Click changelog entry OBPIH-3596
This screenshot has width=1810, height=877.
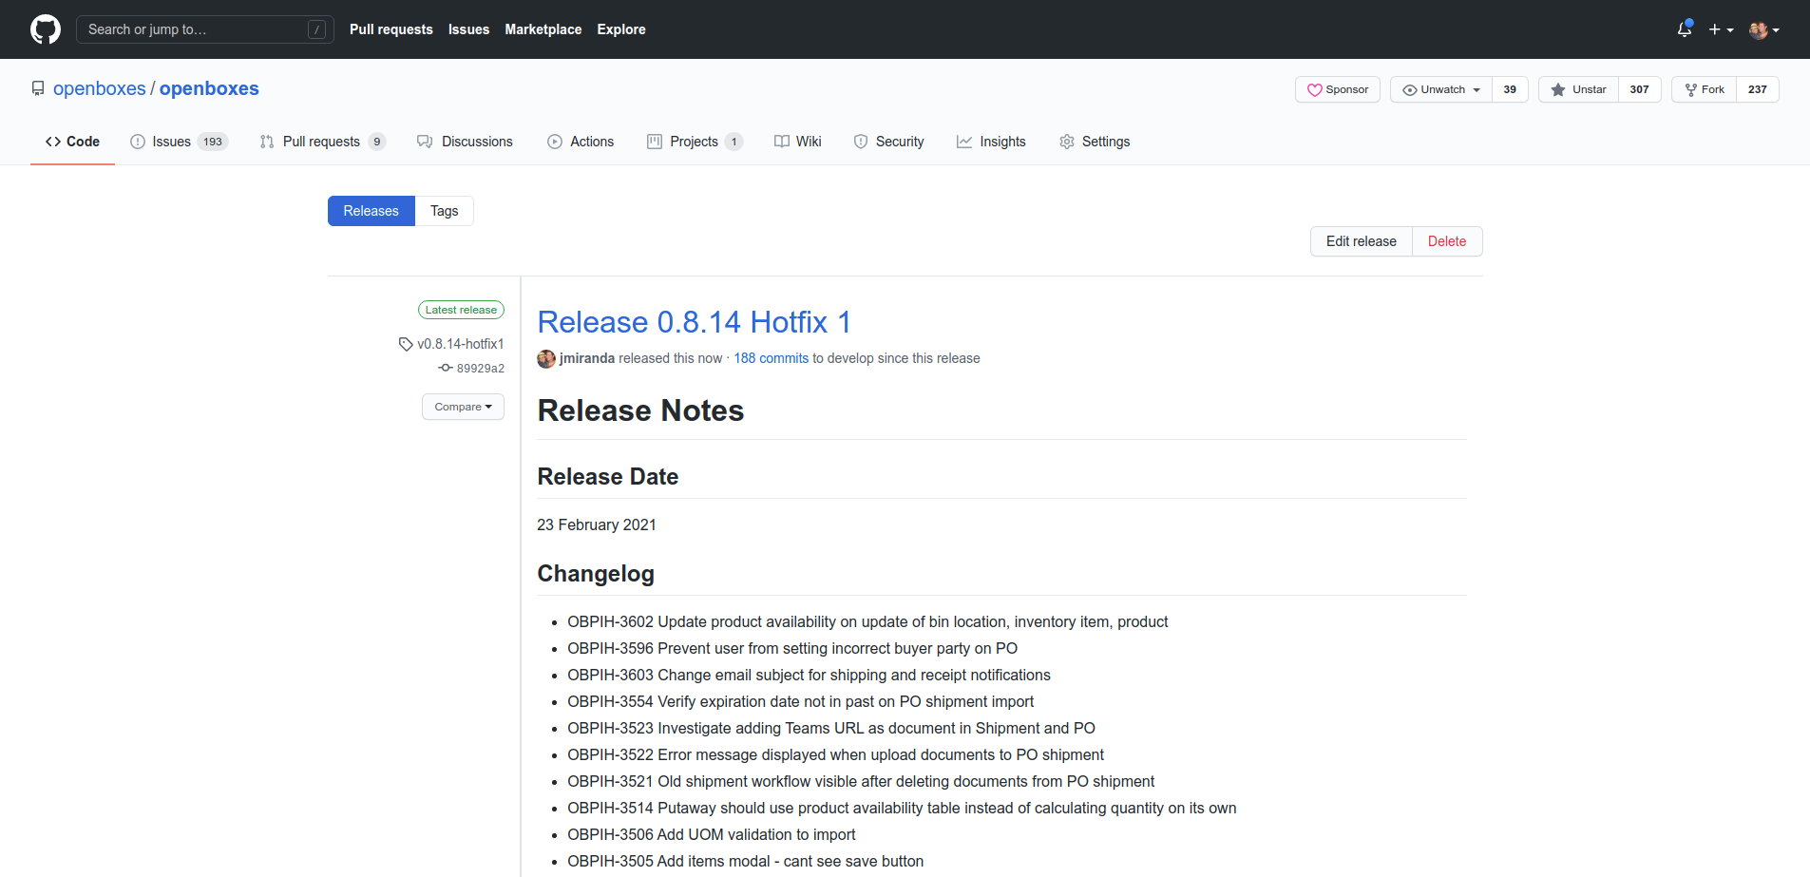tap(792, 648)
